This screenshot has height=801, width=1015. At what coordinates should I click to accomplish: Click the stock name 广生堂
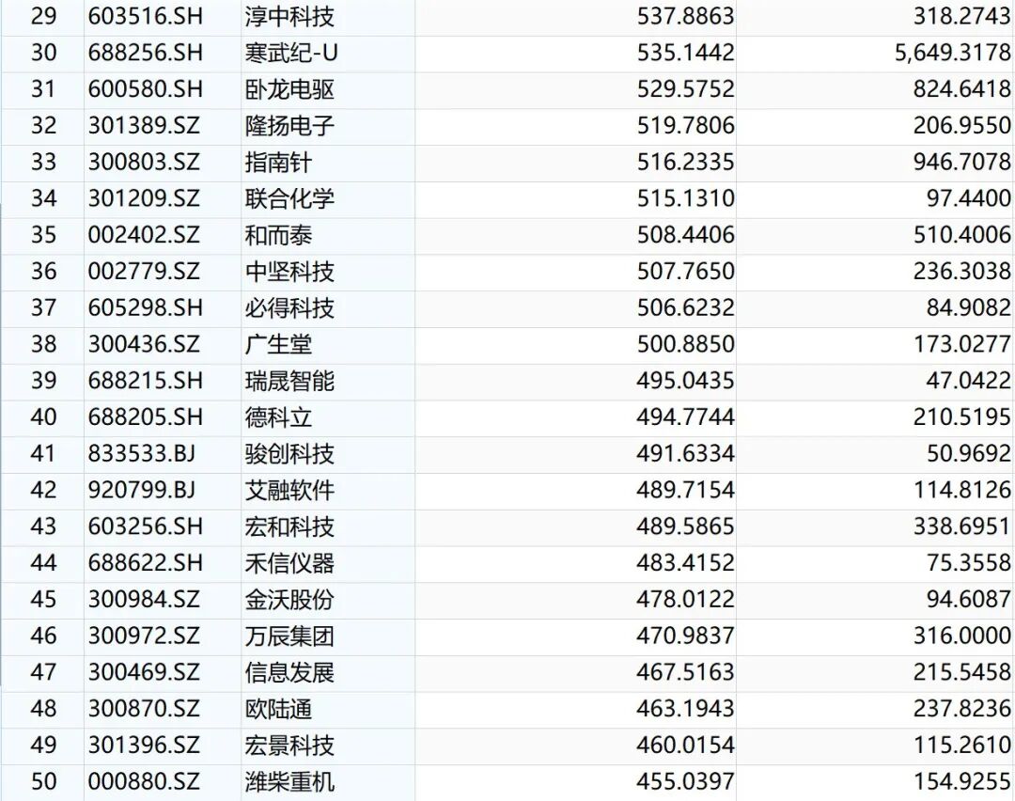click(x=278, y=344)
